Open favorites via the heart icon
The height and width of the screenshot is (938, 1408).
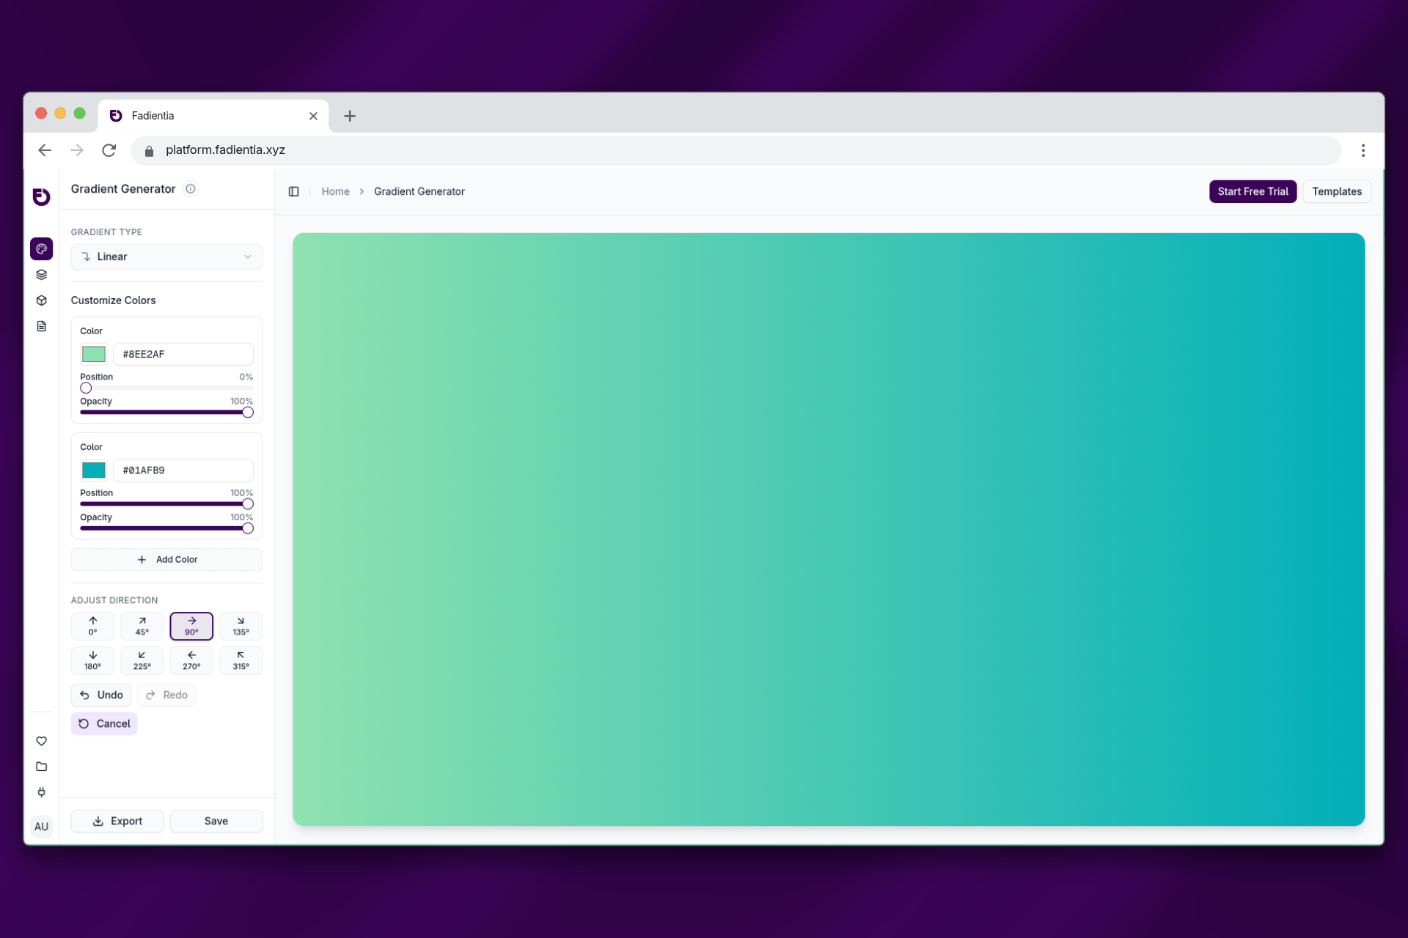pos(41,741)
